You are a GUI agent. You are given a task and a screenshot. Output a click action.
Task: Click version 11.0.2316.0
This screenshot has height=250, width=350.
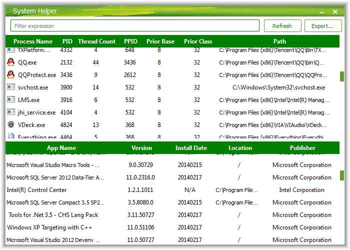pos(140,177)
